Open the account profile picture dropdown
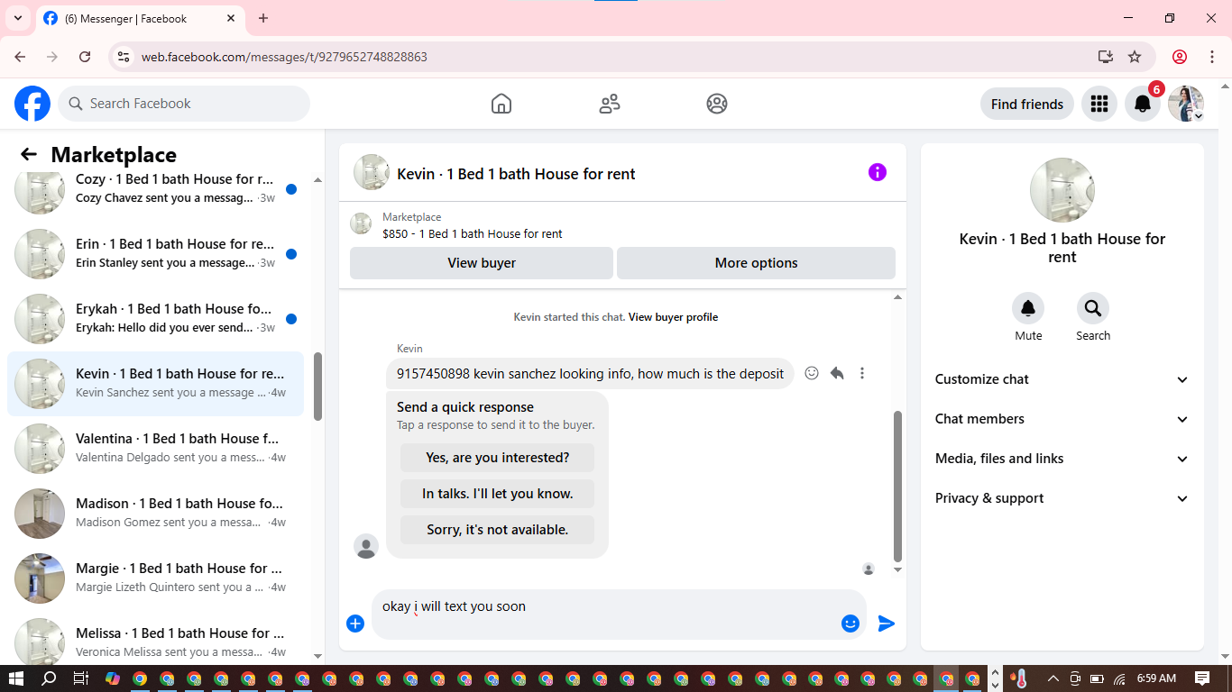Screen dimensions: 1232x692 point(1186,104)
